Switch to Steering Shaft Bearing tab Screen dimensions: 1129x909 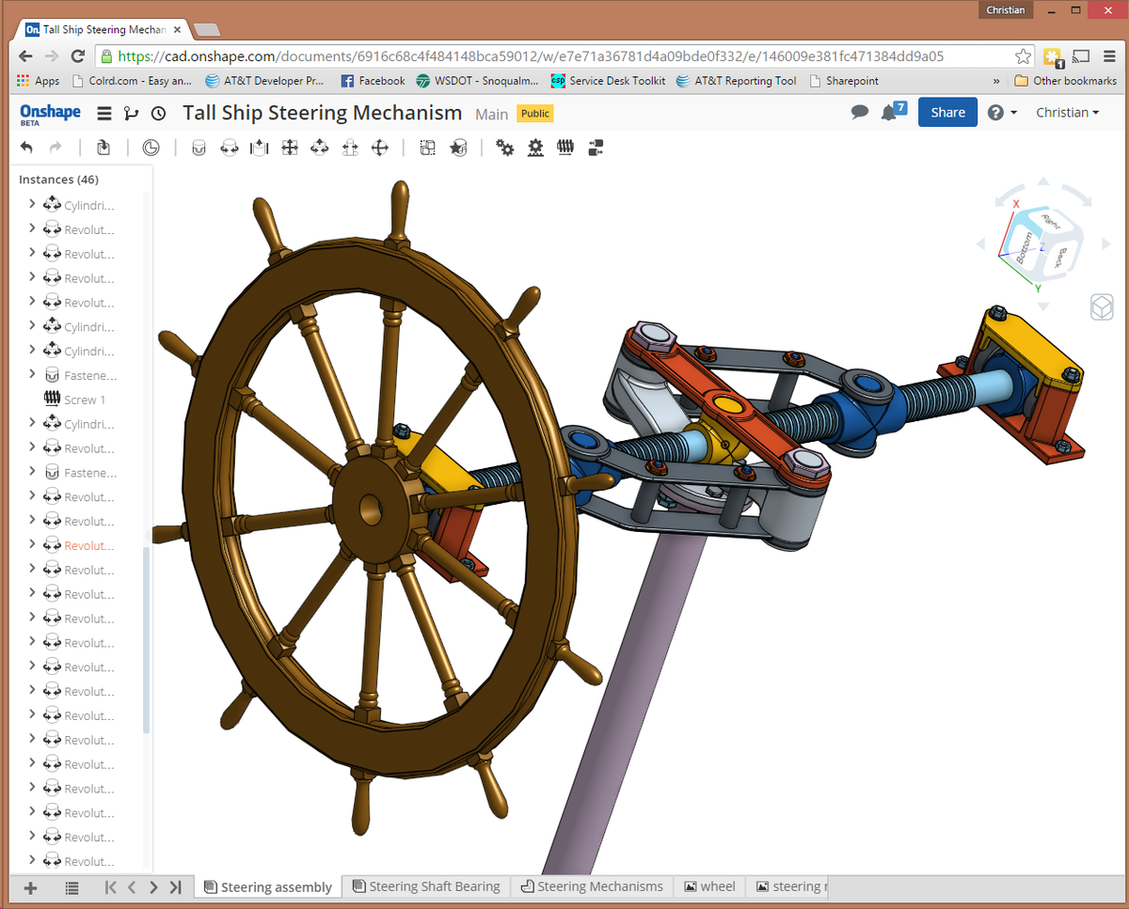point(427,886)
